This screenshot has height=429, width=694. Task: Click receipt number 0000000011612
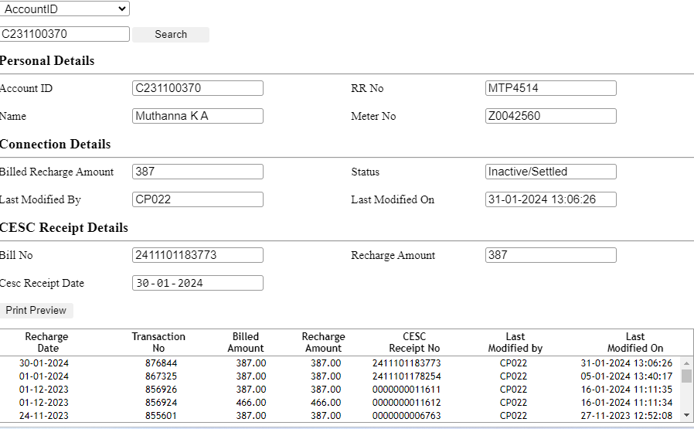(x=407, y=403)
